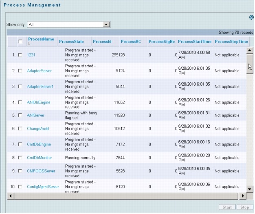Click the vertical scrollbar thumb
Image resolution: width=255 pixels, height=214 pixels.
click(x=249, y=64)
